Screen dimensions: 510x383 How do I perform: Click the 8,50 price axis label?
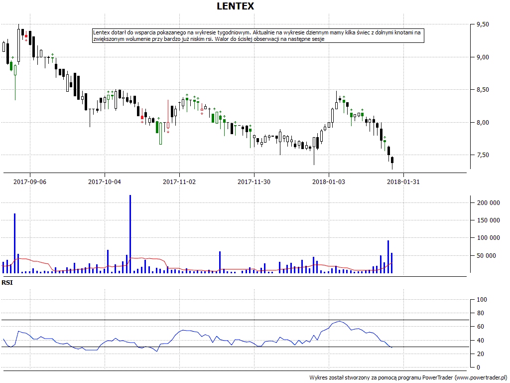tap(483, 90)
